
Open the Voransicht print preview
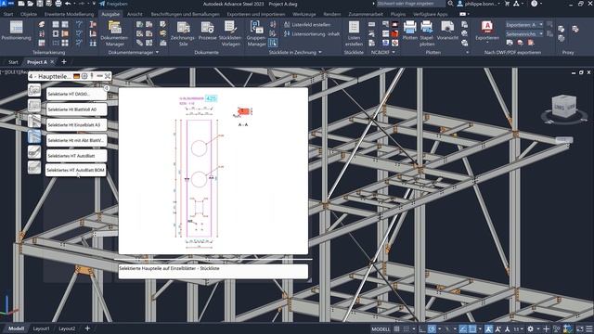447,31
